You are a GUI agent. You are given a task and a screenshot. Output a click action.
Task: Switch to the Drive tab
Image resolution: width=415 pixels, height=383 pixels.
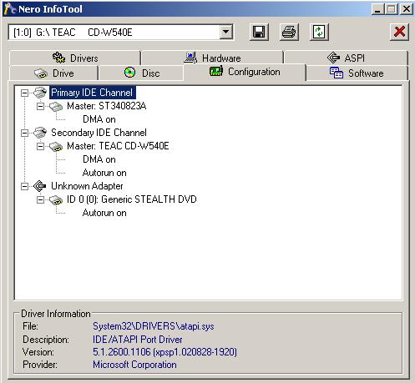tap(54, 73)
